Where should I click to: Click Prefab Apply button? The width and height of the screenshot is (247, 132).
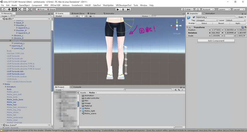[238, 23]
